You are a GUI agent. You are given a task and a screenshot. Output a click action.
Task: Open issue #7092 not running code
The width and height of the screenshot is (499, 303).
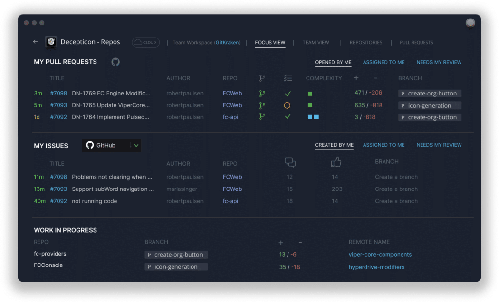point(83,201)
